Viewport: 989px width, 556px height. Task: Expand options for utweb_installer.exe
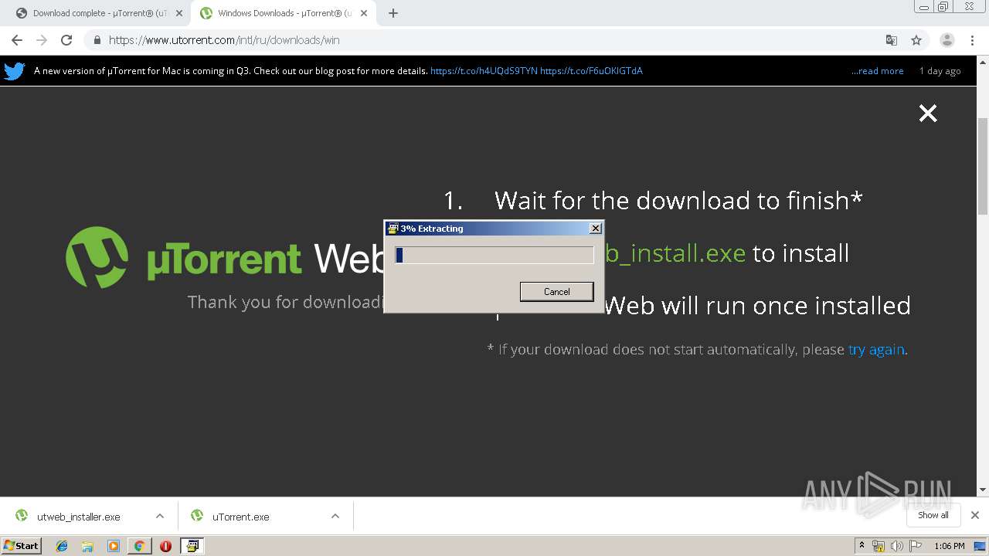tap(160, 517)
